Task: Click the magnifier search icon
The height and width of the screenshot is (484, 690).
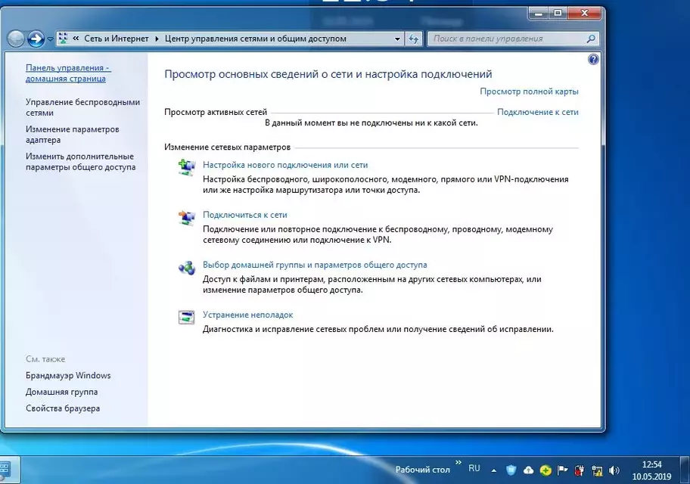Action: (591, 39)
